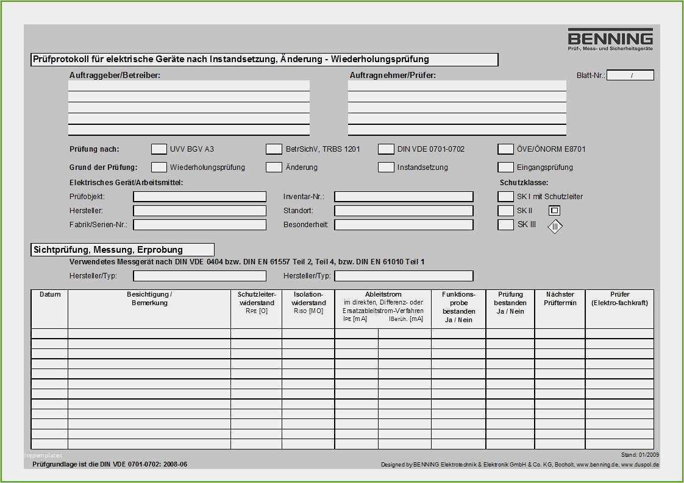Click the left Hersteller/Typ Messgerät field

click(200, 276)
